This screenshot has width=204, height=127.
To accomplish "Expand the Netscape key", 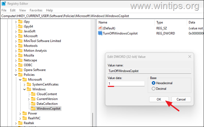I will [x=16, y=60].
